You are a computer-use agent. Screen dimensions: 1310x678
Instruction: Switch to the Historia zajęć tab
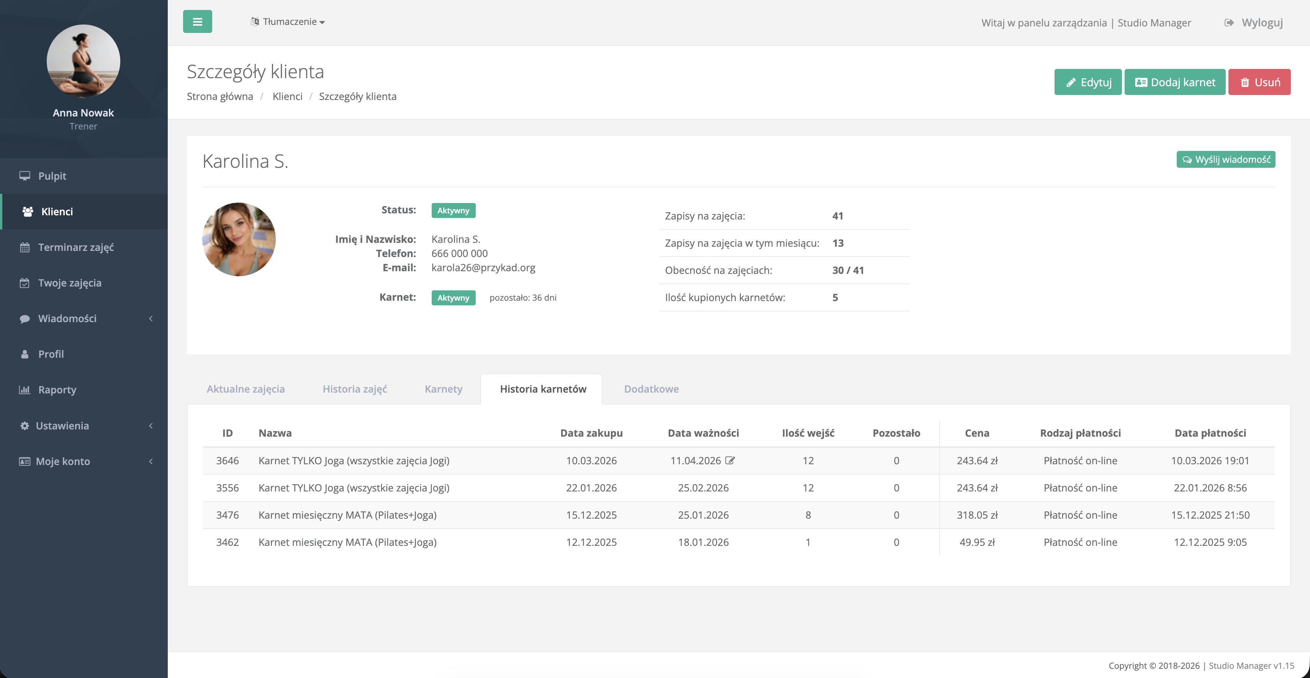[x=354, y=388]
